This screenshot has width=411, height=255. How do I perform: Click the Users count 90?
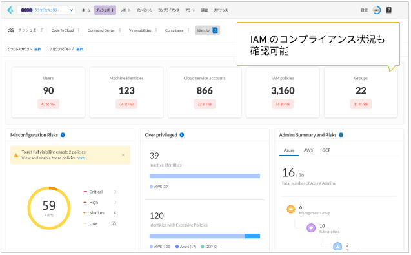(x=48, y=91)
